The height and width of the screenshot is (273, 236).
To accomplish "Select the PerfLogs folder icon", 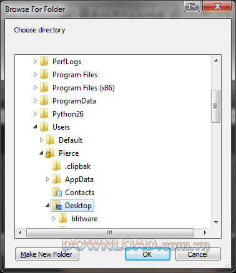I will 44,62.
